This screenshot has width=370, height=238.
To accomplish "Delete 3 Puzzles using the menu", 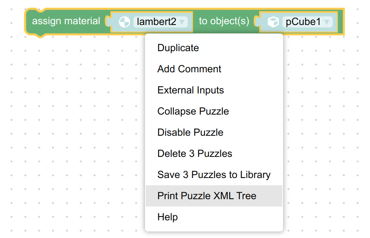I will (x=195, y=154).
